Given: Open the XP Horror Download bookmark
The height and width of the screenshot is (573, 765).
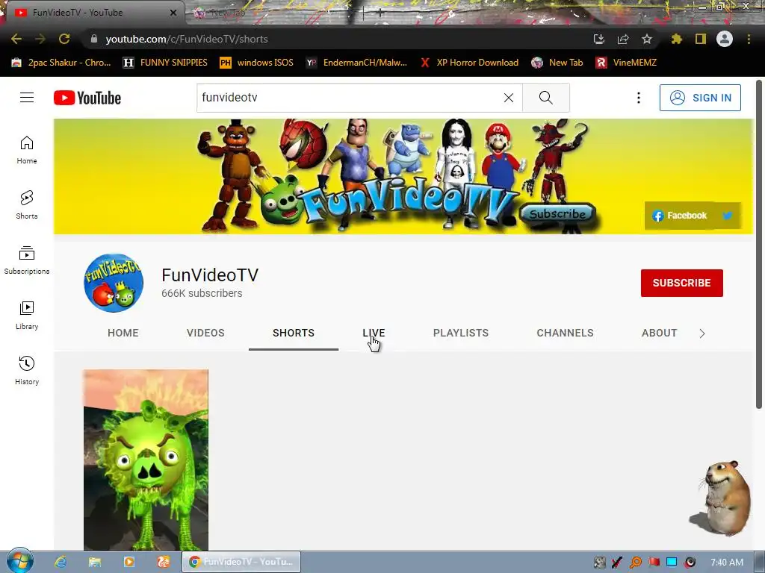Looking at the screenshot, I should pos(469,63).
